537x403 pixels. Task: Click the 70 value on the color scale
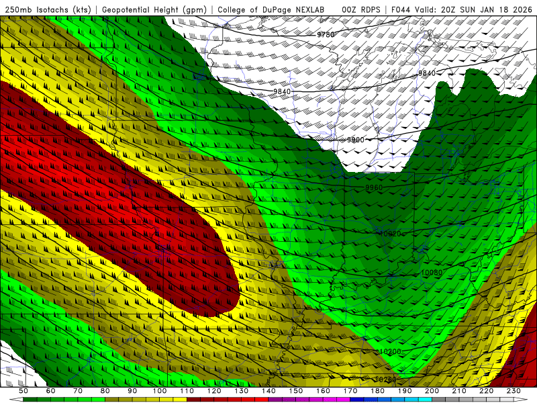click(78, 391)
